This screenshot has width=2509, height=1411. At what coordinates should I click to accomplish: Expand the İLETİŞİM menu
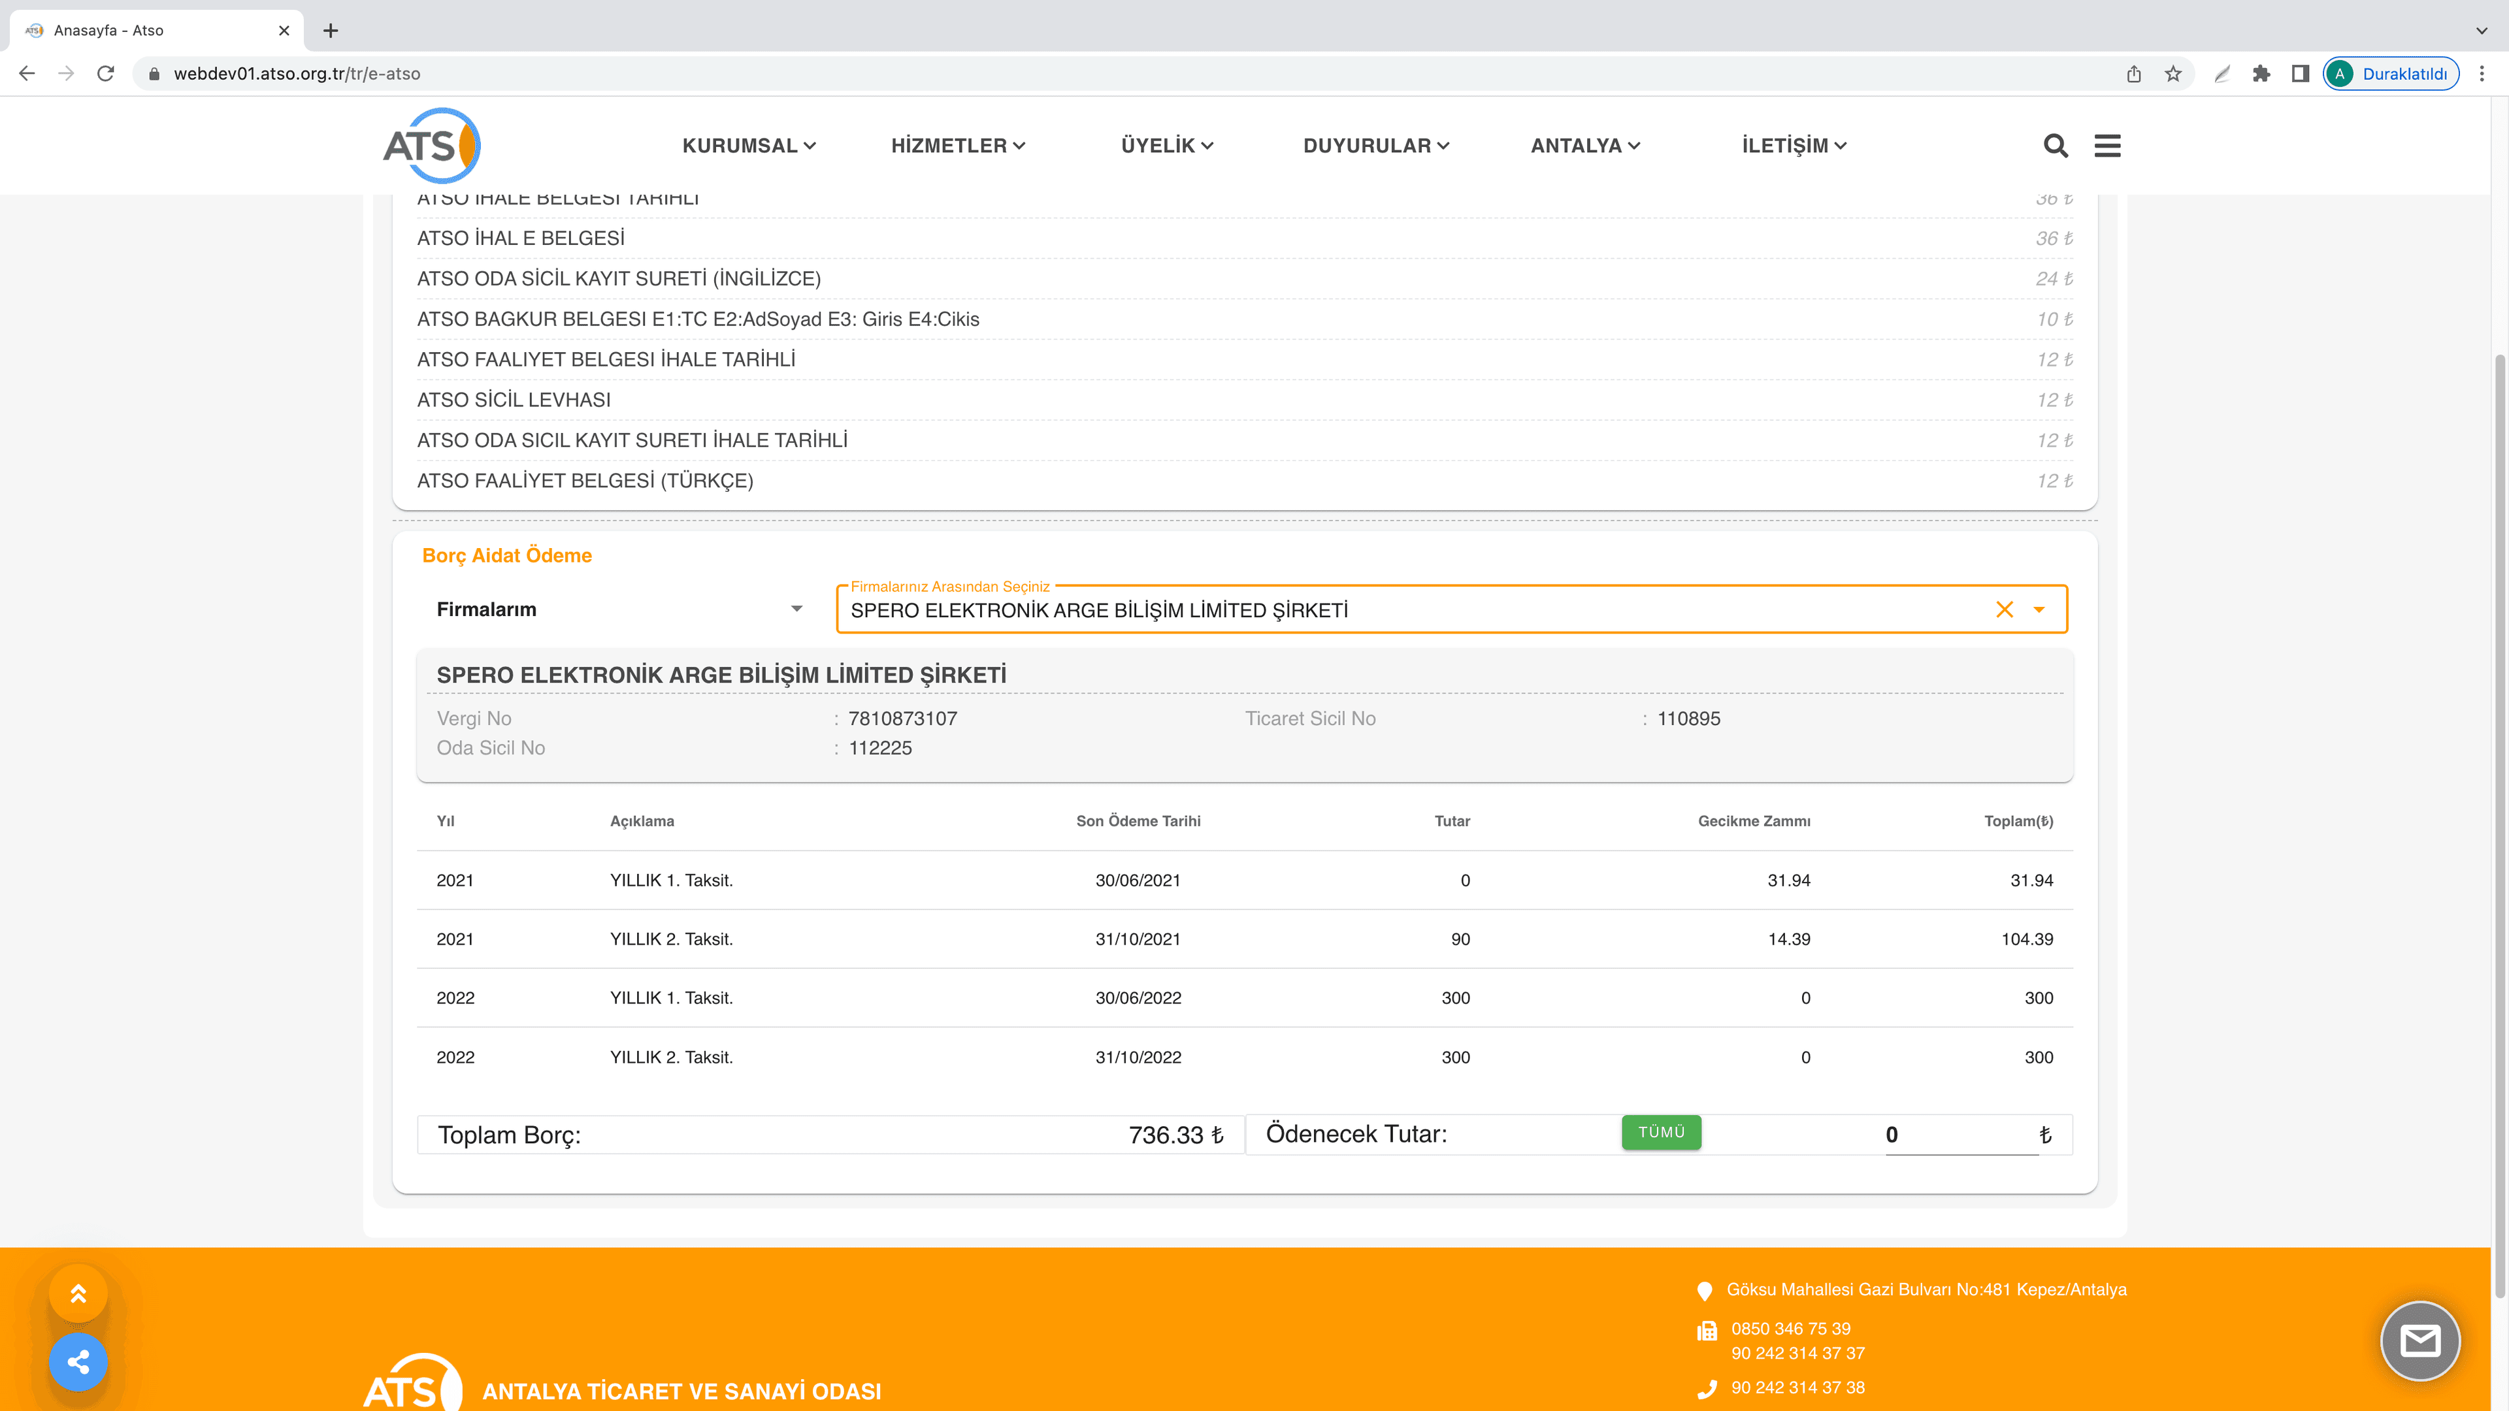1794,145
